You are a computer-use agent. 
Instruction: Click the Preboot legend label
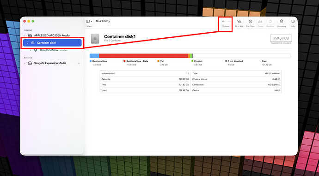click(x=198, y=61)
